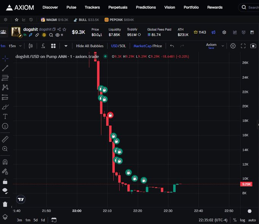The height and width of the screenshot is (224, 259).
Task: Select the Fibonacci retracement tool
Action: (5, 78)
